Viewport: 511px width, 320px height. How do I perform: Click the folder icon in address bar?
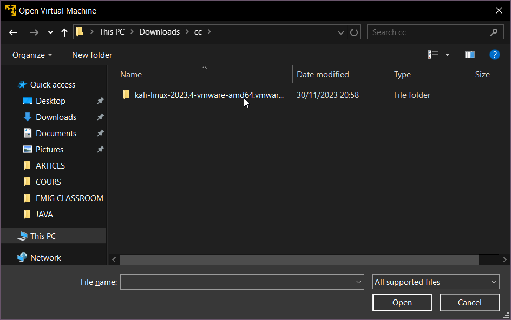point(80,31)
